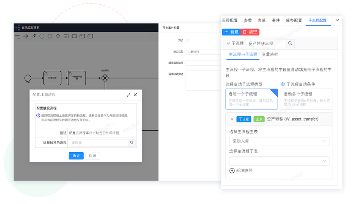Switch to the 变量映射 tab
Viewport: 356px width, 204px height.
(270, 54)
